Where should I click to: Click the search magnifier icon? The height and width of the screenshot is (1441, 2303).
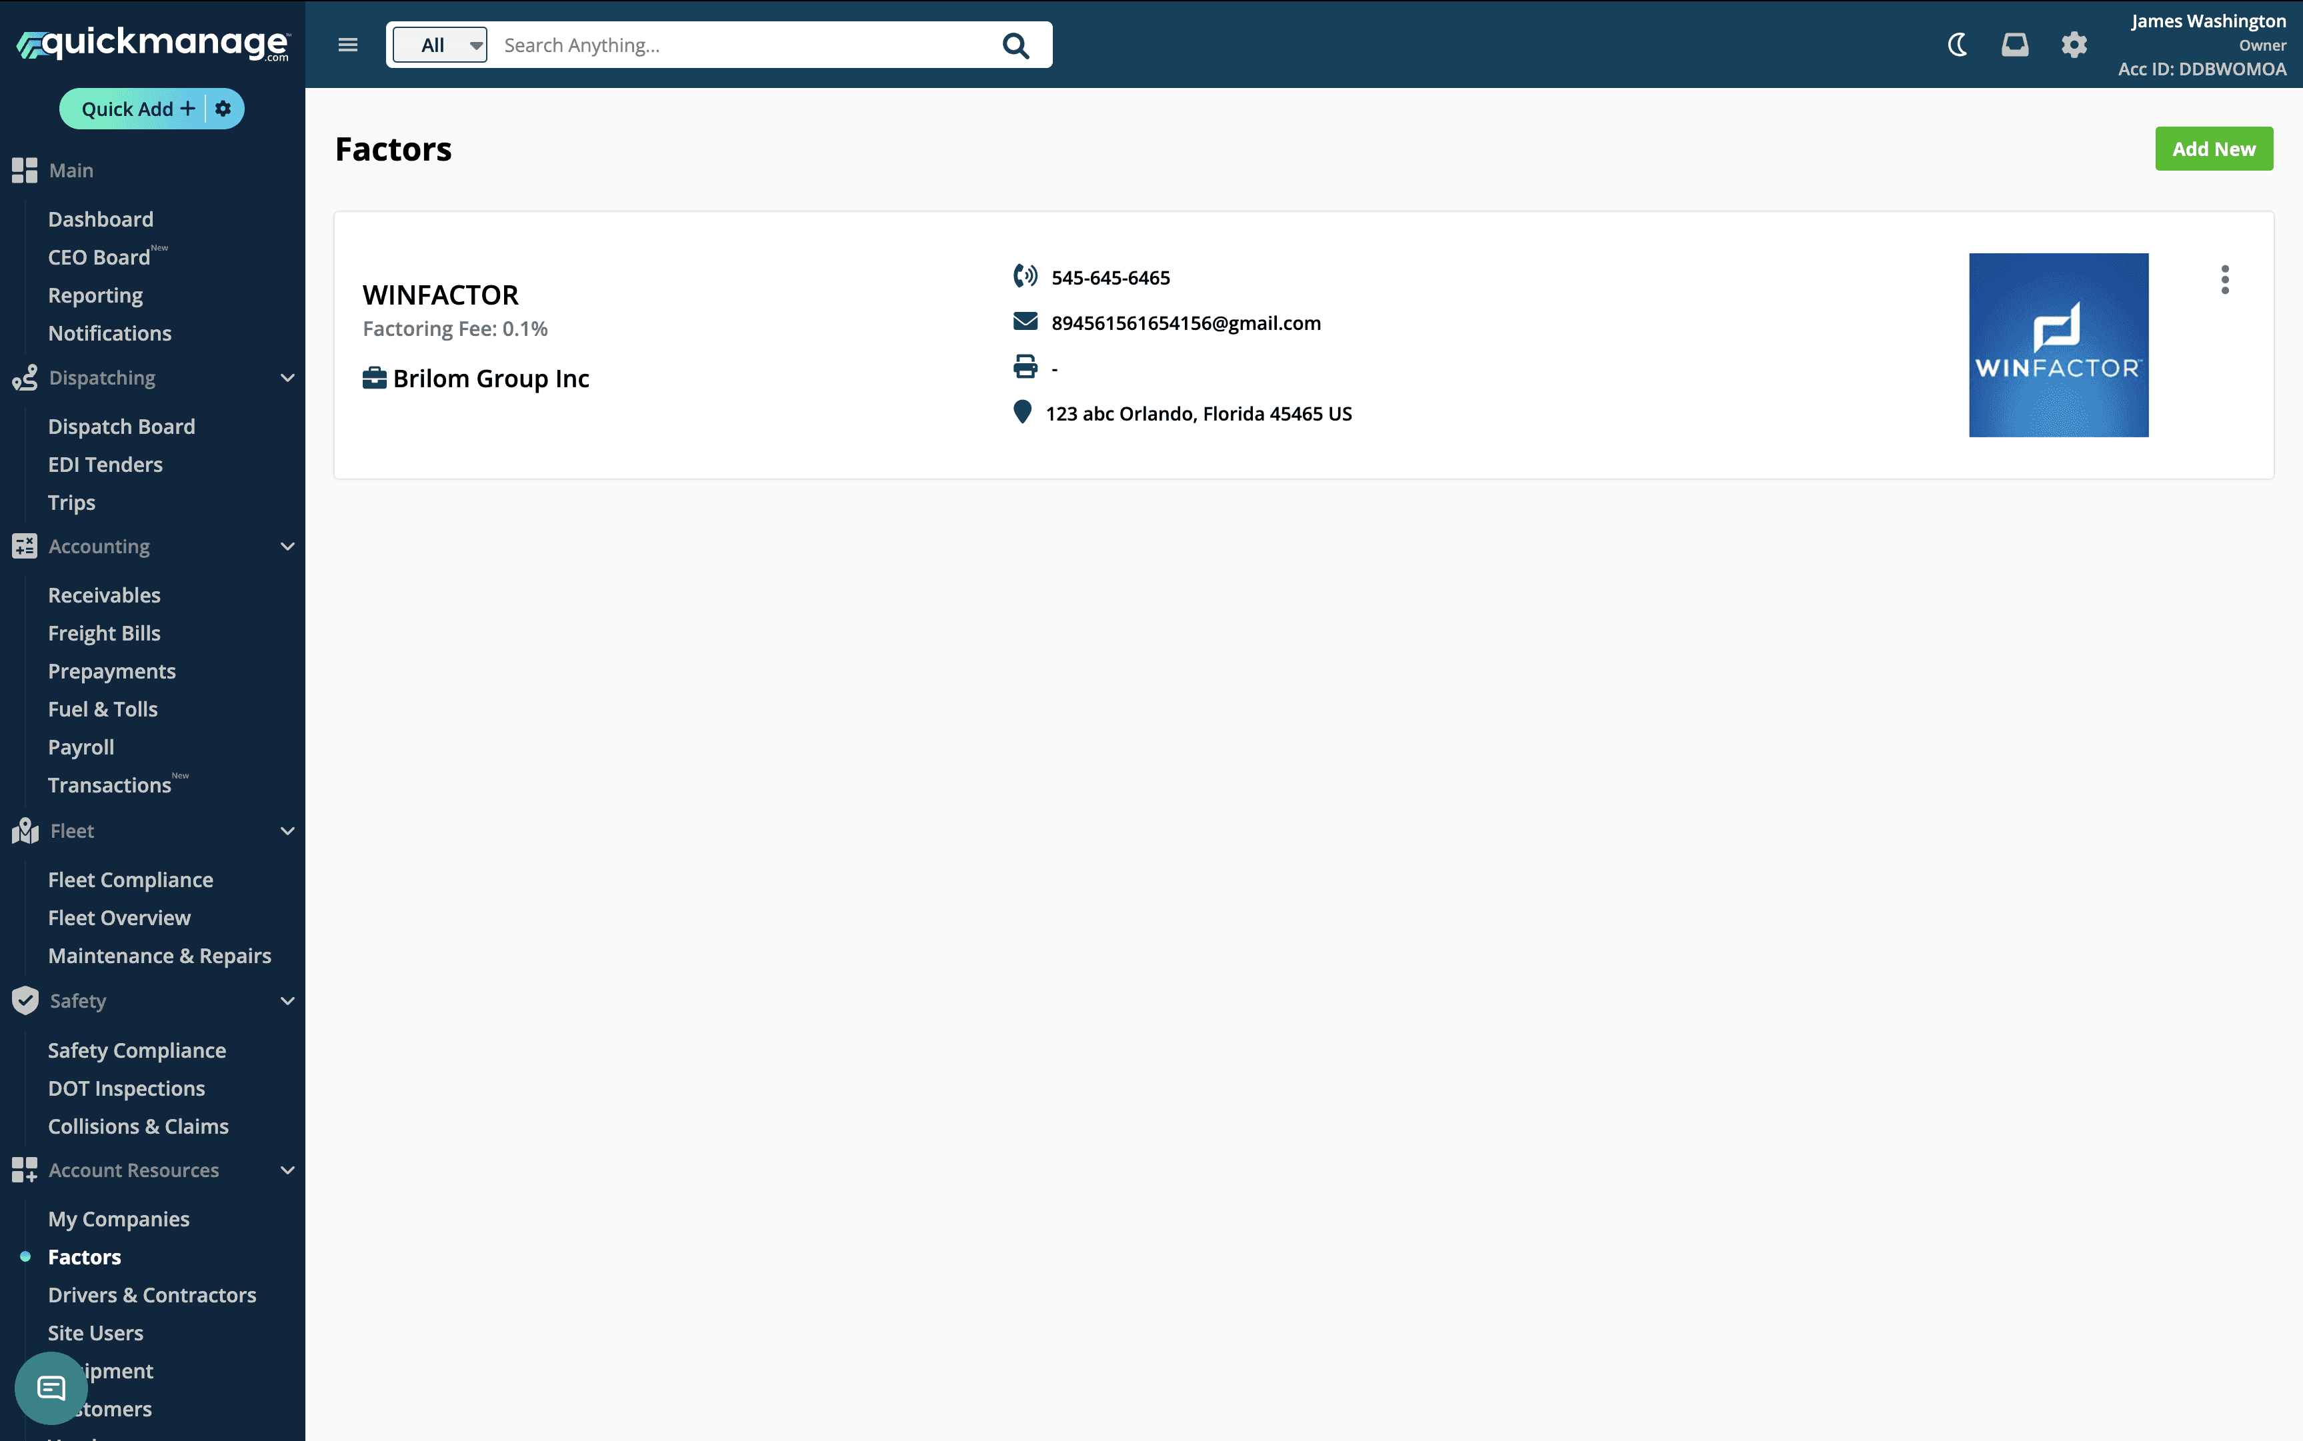[1015, 46]
